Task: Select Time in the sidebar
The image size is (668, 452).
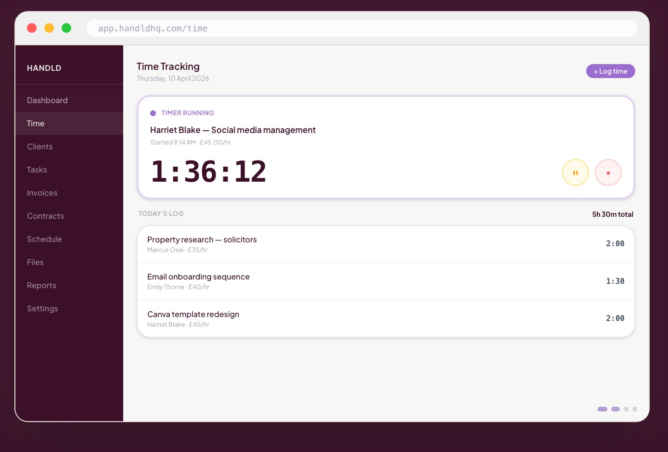Action: (x=36, y=123)
